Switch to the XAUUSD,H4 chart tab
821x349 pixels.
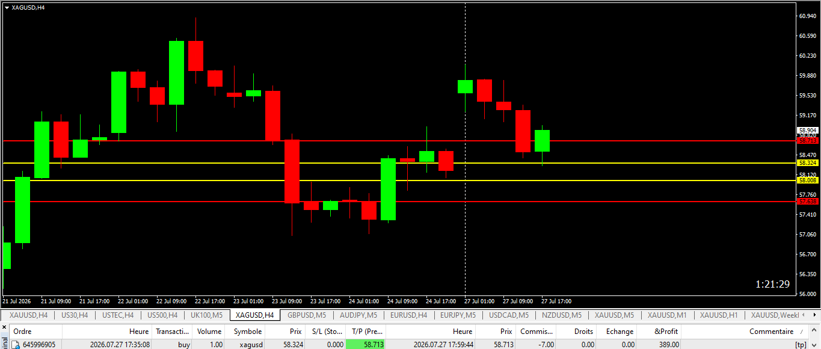click(28, 315)
